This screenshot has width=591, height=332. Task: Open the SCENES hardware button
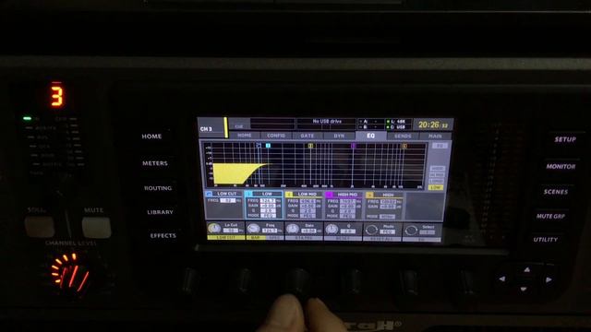(556, 192)
